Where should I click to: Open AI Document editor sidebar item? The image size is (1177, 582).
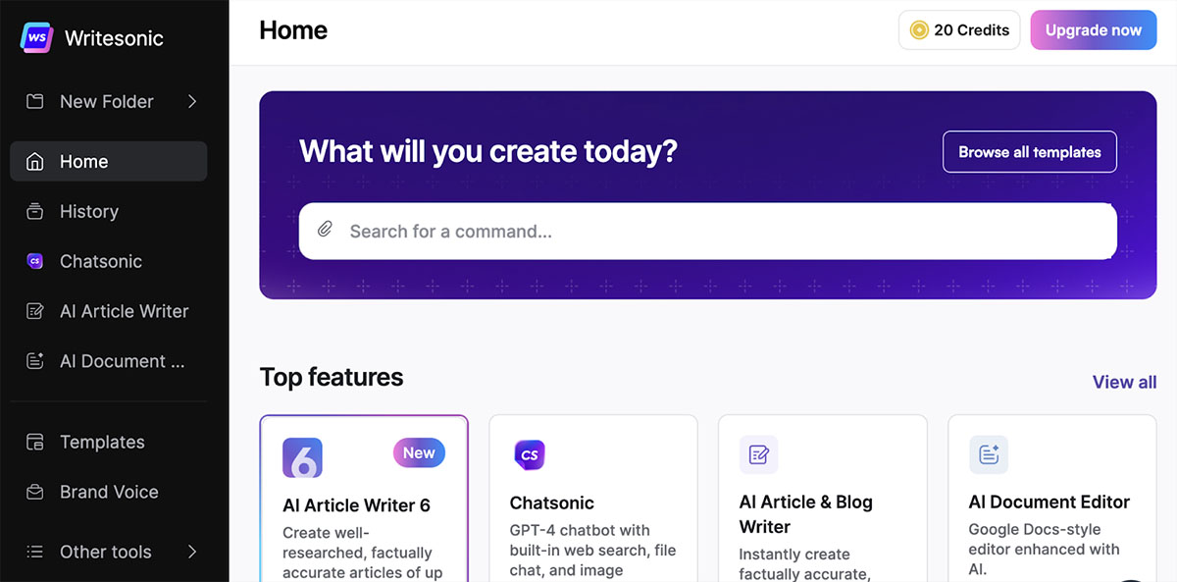coord(122,361)
